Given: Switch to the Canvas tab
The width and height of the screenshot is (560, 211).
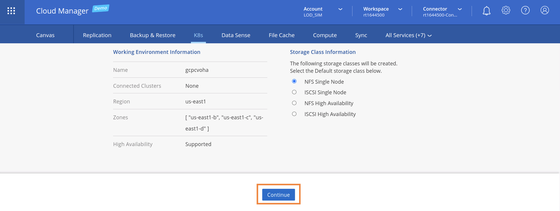Looking at the screenshot, I should (45, 35).
